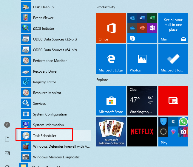Launch PowerPoint from the Office apps tile

142,28
